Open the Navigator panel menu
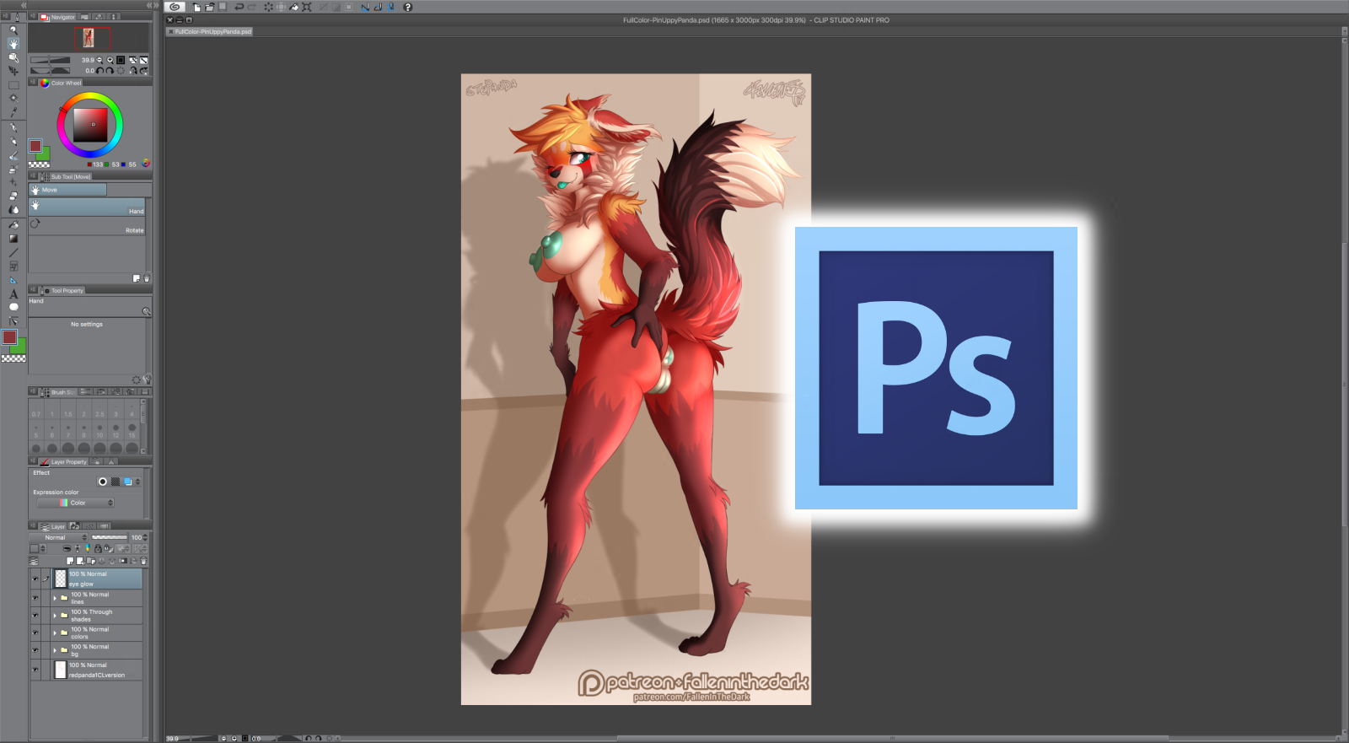Image resolution: width=1349 pixels, height=743 pixels. (33, 17)
